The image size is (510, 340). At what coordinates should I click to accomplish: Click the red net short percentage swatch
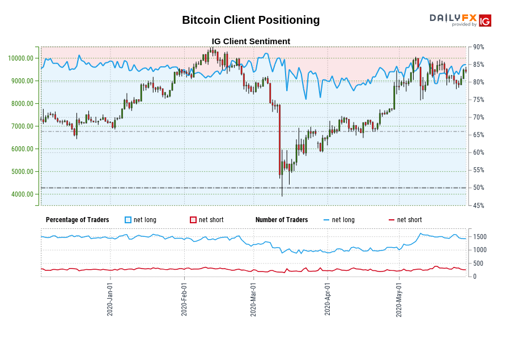193,220
